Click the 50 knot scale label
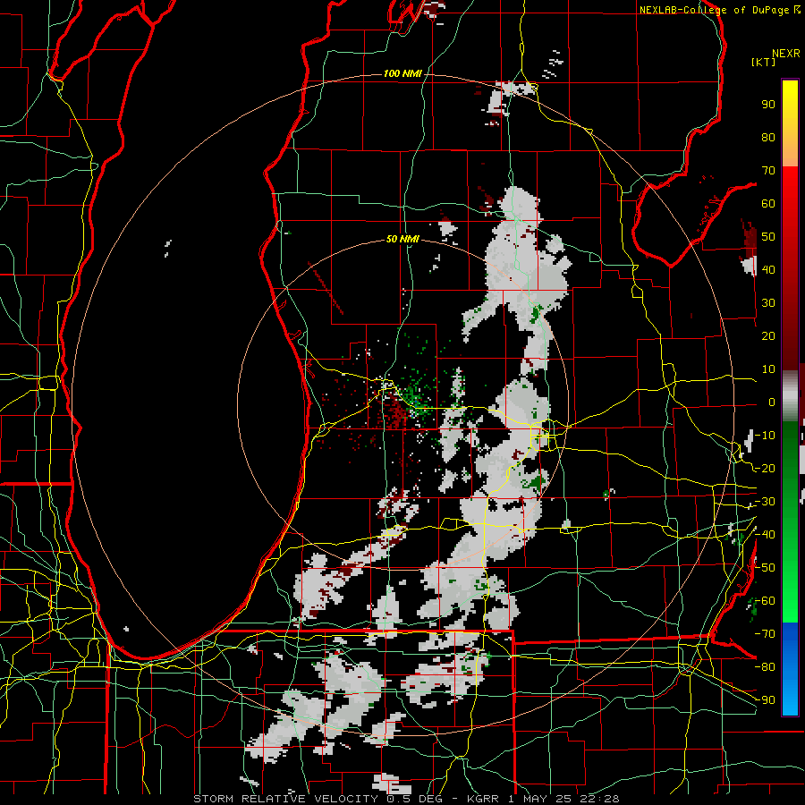 pos(768,237)
